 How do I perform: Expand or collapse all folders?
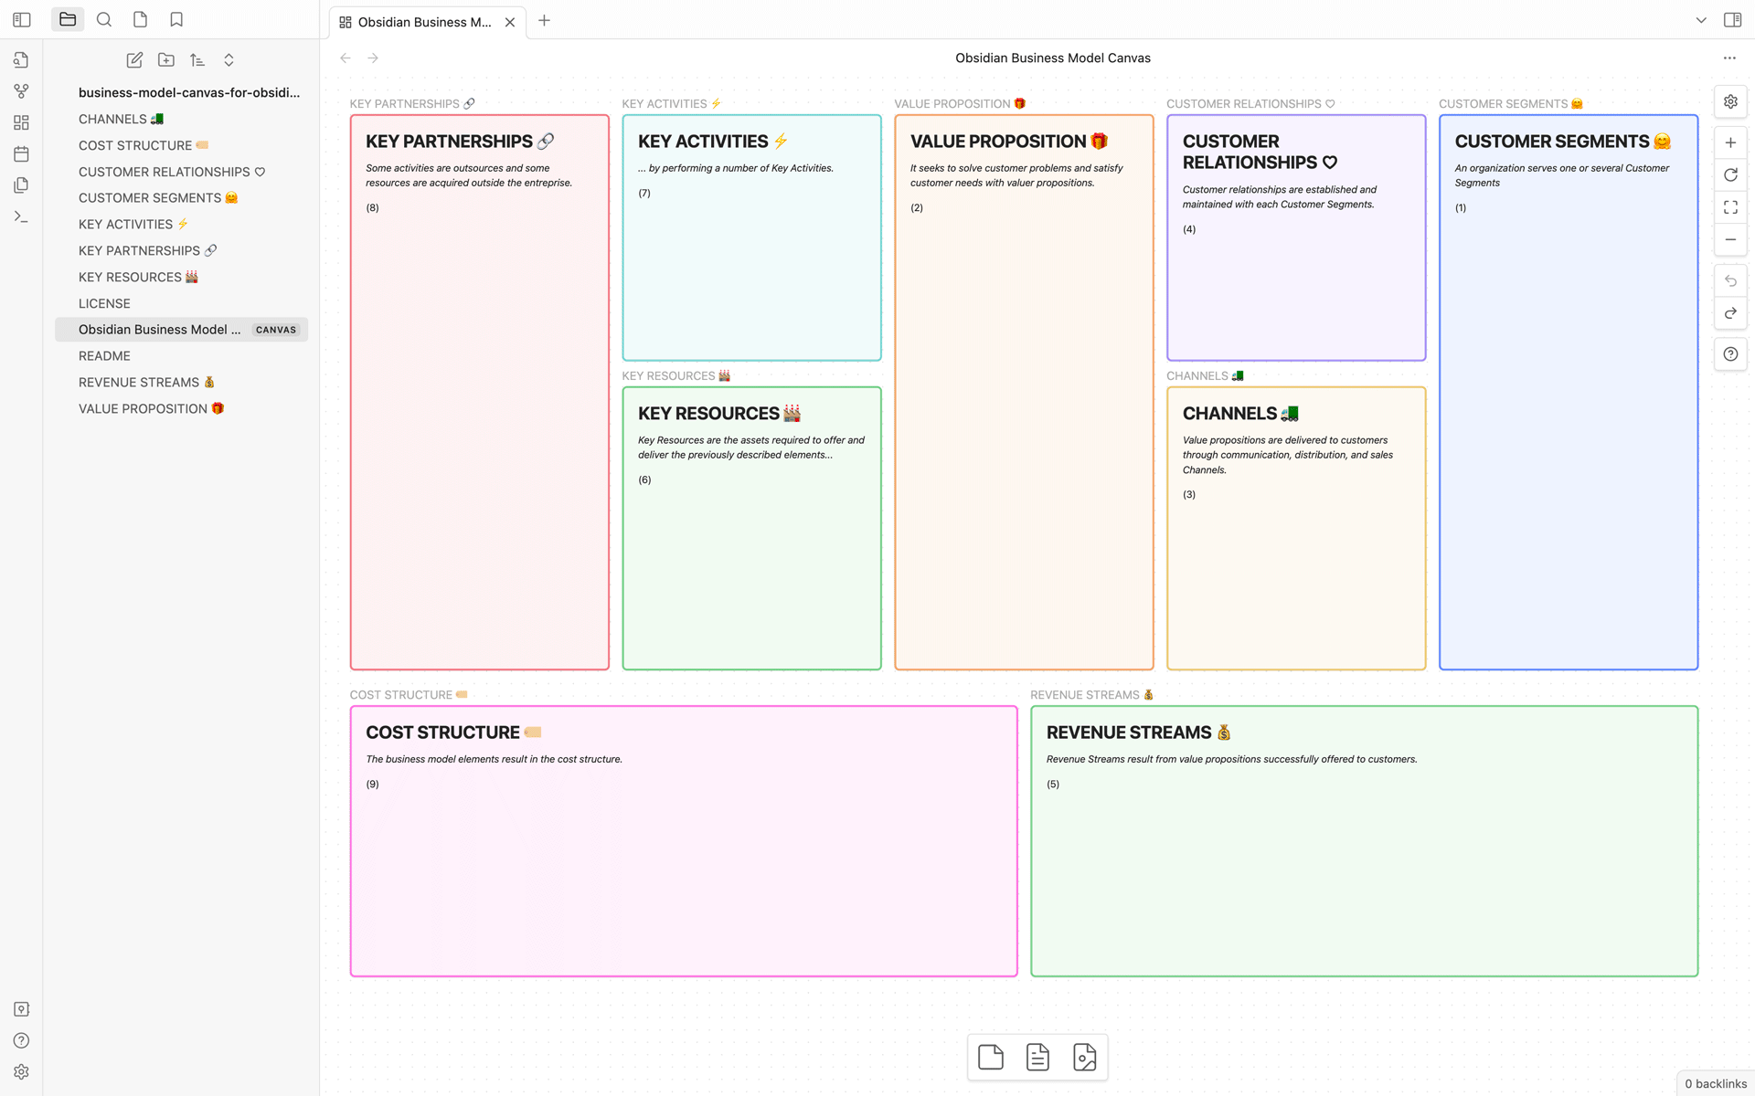click(229, 60)
